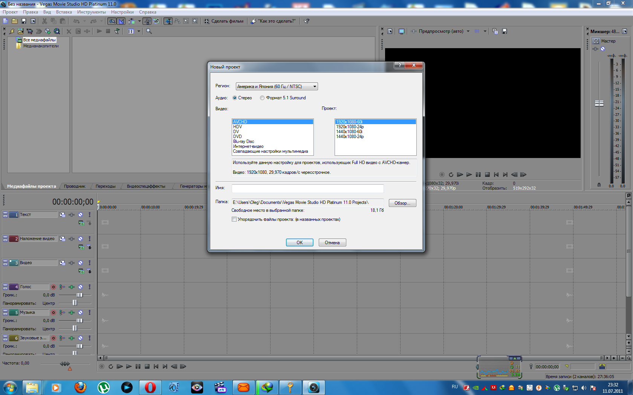This screenshot has height=395, width=633.
Task: Click Master FX icon in mixer
Action: 595,49
